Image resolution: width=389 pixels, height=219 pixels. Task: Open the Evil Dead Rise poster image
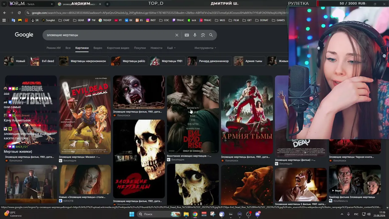[x=193, y=114]
